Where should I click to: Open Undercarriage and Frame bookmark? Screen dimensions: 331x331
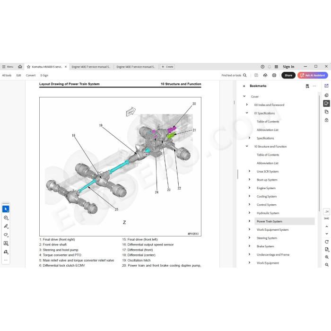273,254
